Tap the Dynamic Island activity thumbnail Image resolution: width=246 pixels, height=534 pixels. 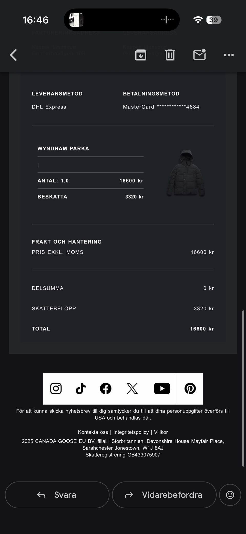pyautogui.click(x=76, y=20)
